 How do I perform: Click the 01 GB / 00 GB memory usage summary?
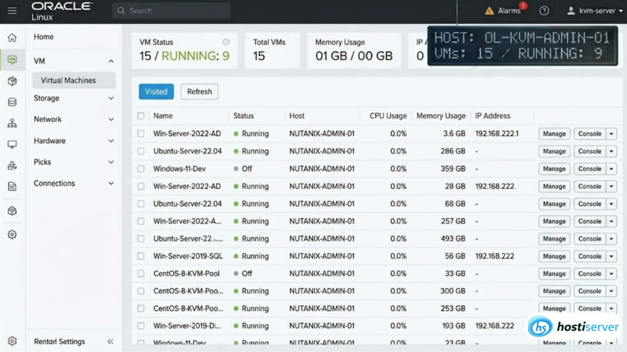[x=354, y=56]
